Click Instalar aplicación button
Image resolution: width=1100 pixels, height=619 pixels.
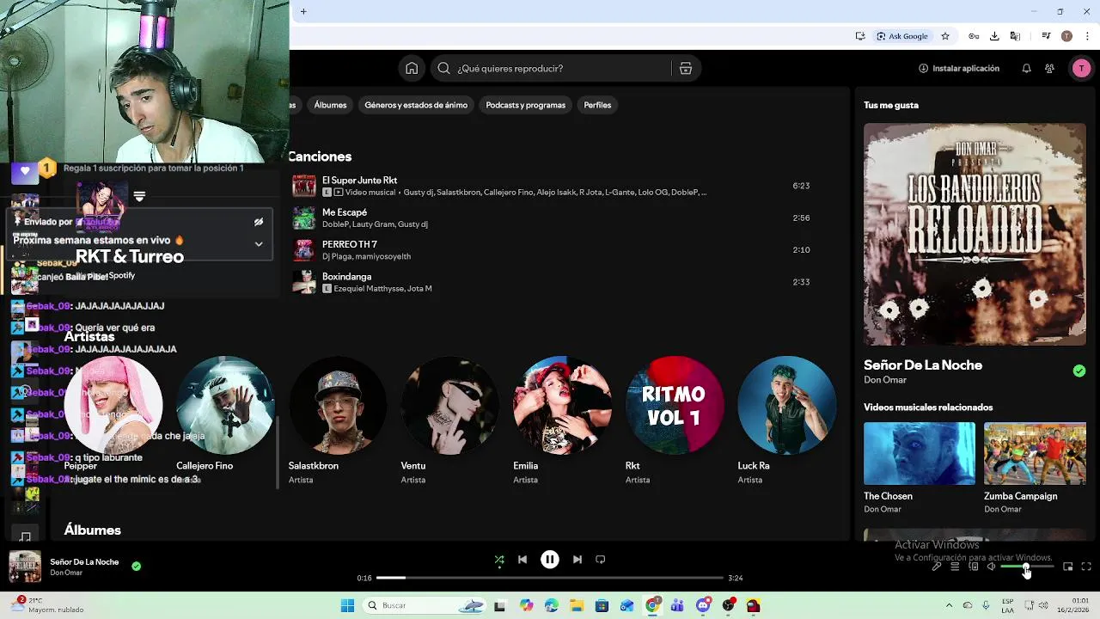pyautogui.click(x=959, y=69)
